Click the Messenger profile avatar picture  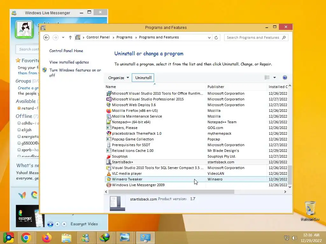(24, 30)
